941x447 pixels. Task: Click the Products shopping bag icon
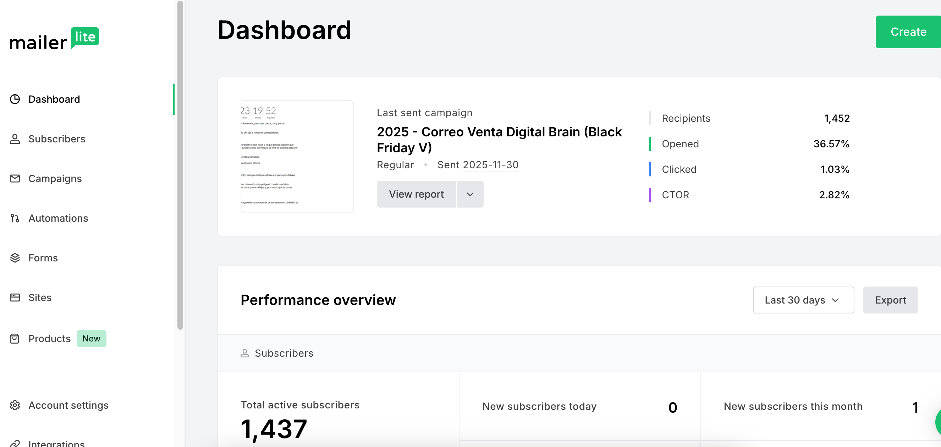[15, 339]
